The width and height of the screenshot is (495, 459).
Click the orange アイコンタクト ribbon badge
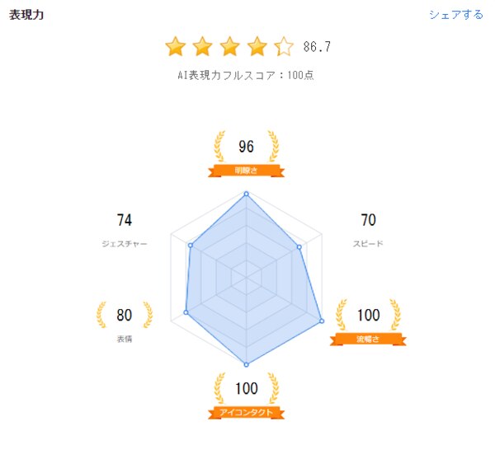tap(246, 412)
